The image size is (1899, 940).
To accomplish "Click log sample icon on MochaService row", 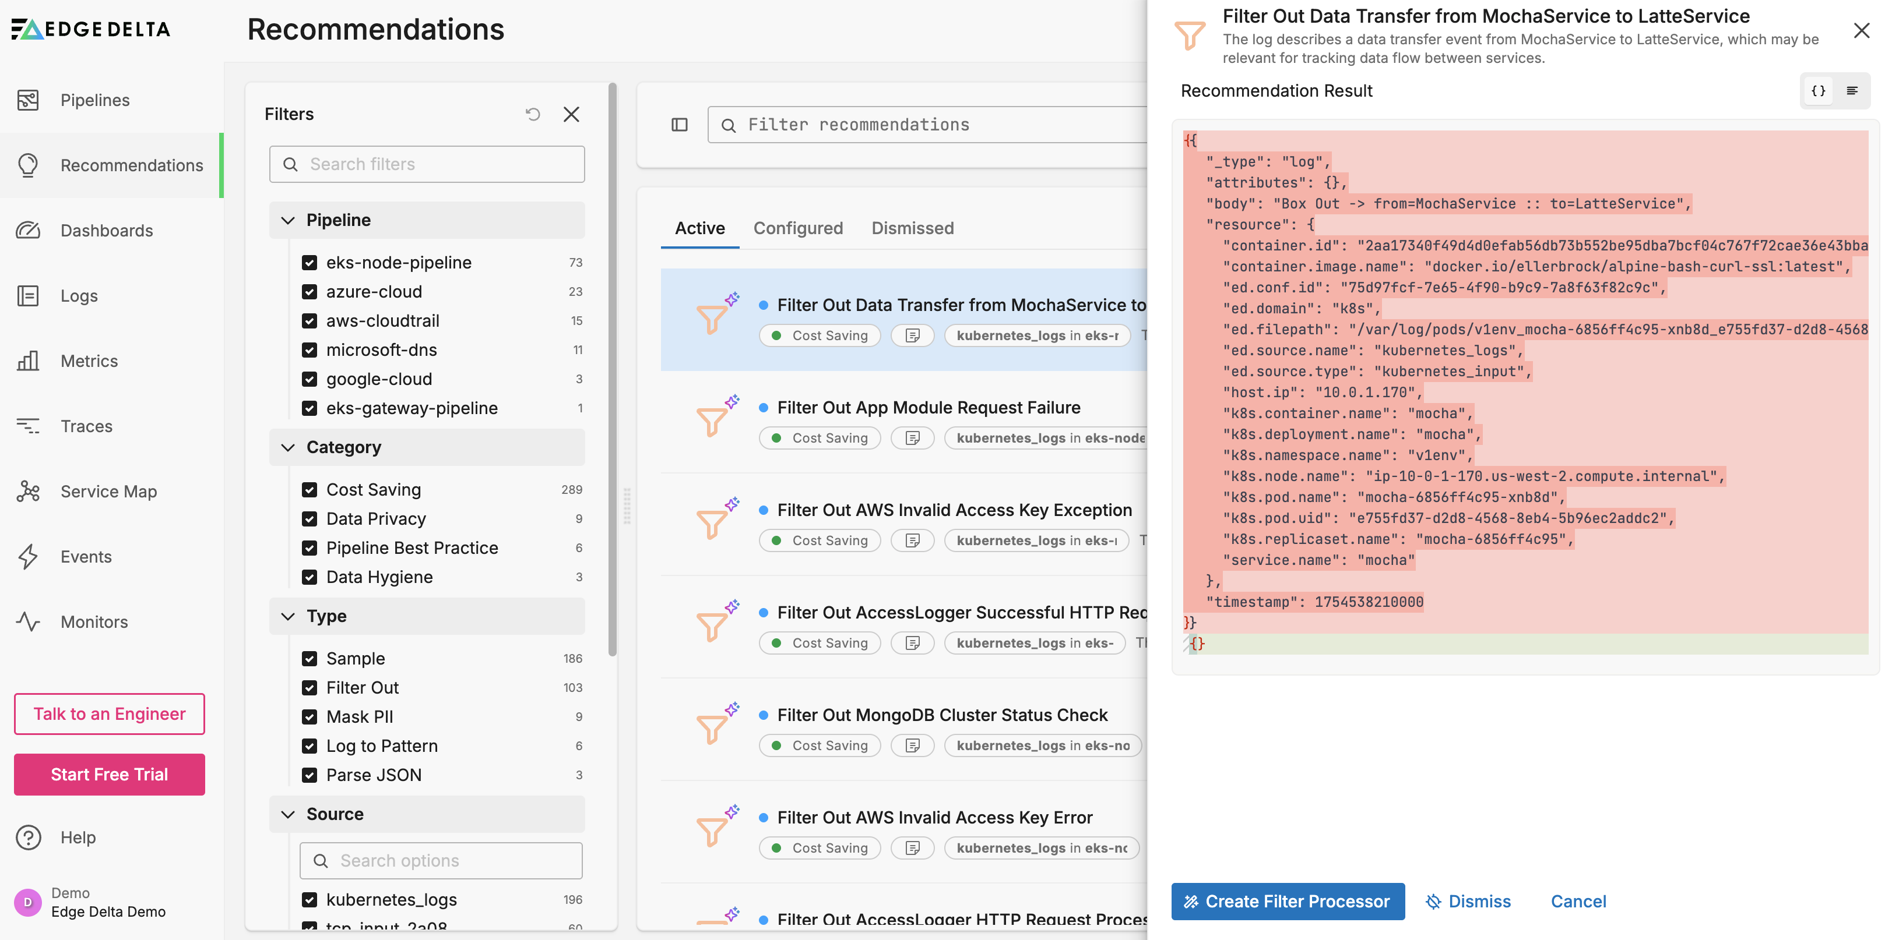I will (913, 336).
